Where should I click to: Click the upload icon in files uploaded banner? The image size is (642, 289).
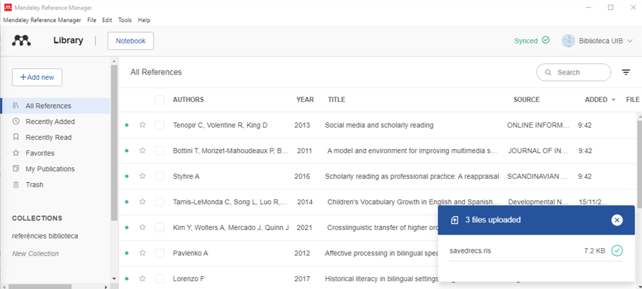[454, 220]
